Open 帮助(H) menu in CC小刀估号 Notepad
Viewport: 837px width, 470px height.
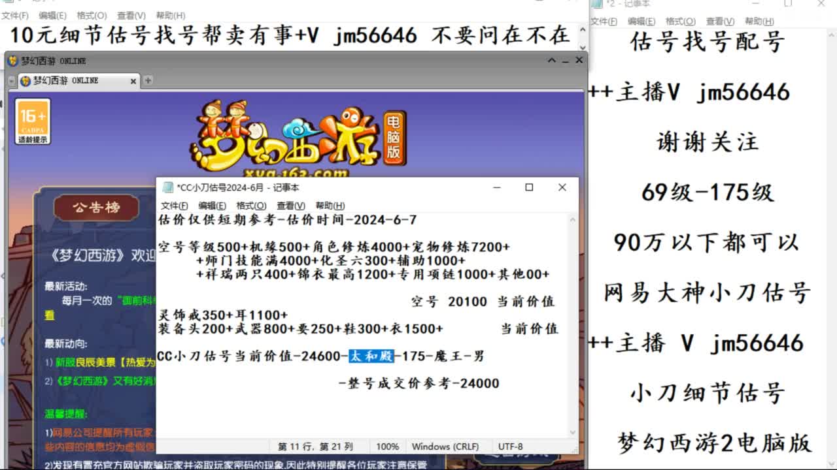330,206
